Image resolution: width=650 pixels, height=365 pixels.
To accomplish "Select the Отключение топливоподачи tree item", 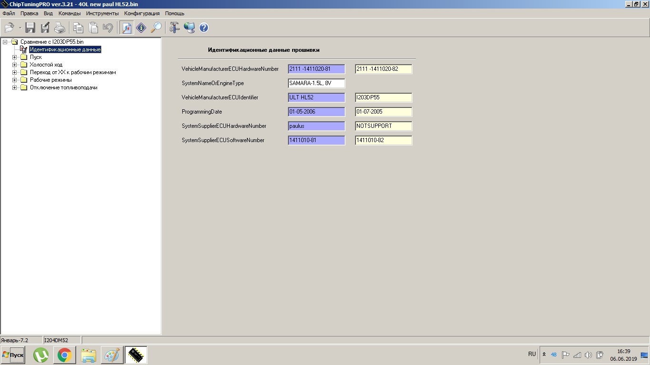I will tap(64, 87).
